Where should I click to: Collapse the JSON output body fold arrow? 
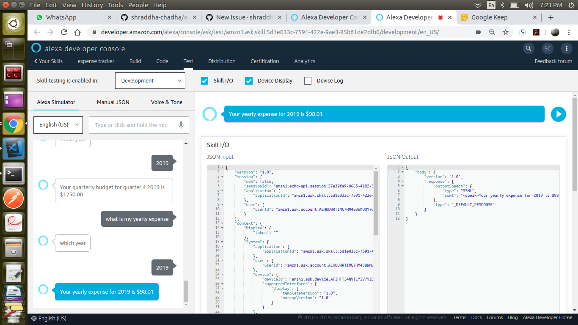coord(403,172)
